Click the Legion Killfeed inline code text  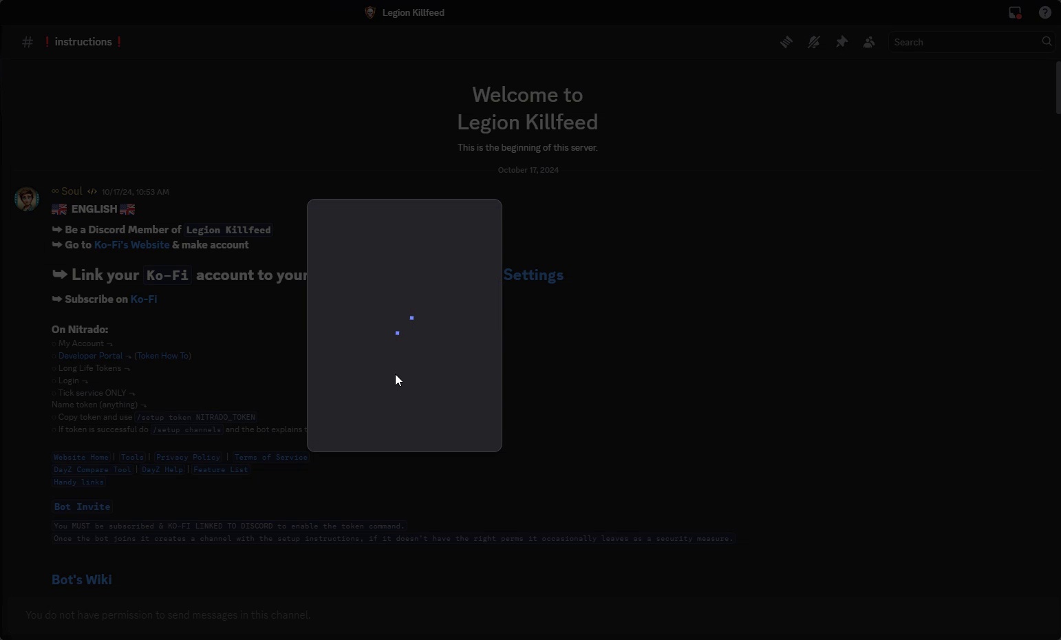tap(228, 231)
